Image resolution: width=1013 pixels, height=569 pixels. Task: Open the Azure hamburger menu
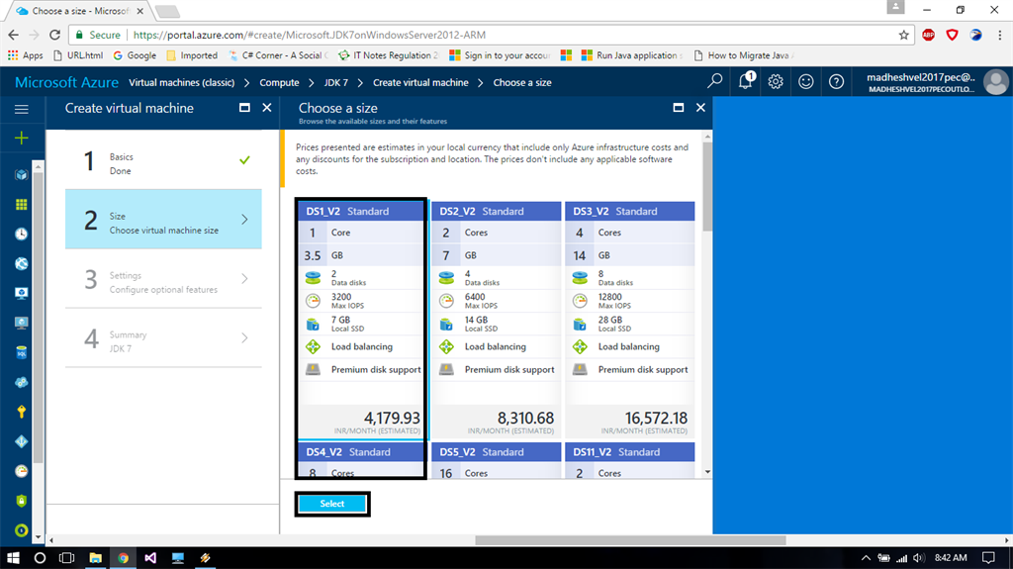coord(22,109)
